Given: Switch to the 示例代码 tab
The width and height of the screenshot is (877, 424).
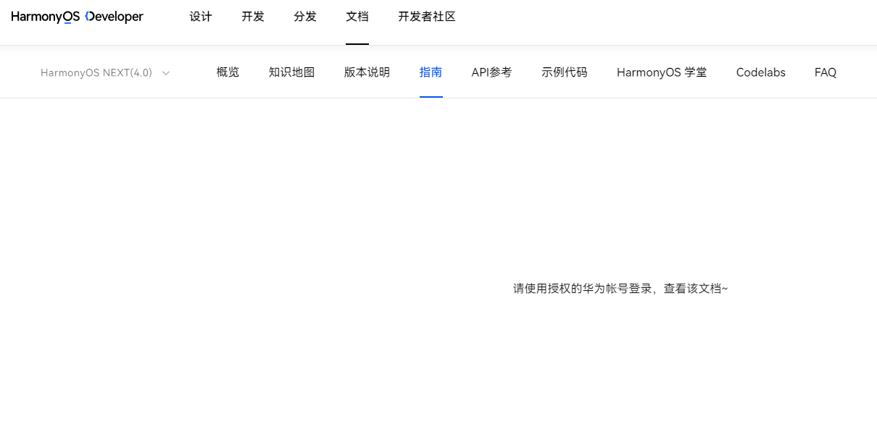Looking at the screenshot, I should click(x=564, y=72).
